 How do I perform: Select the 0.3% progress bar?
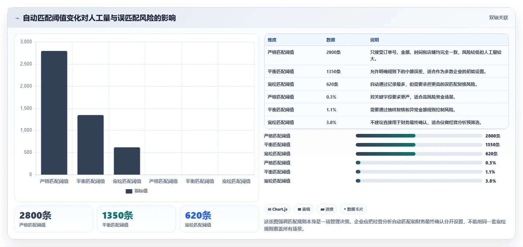pyautogui.click(x=419, y=163)
